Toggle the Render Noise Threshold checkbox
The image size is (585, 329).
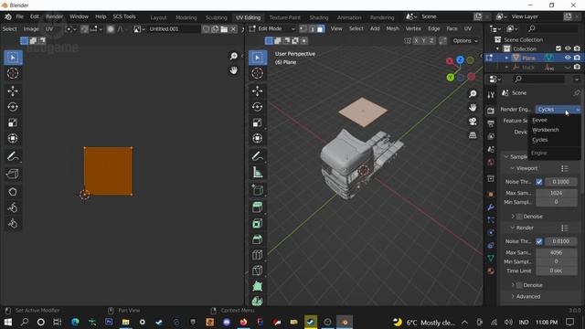click(539, 241)
